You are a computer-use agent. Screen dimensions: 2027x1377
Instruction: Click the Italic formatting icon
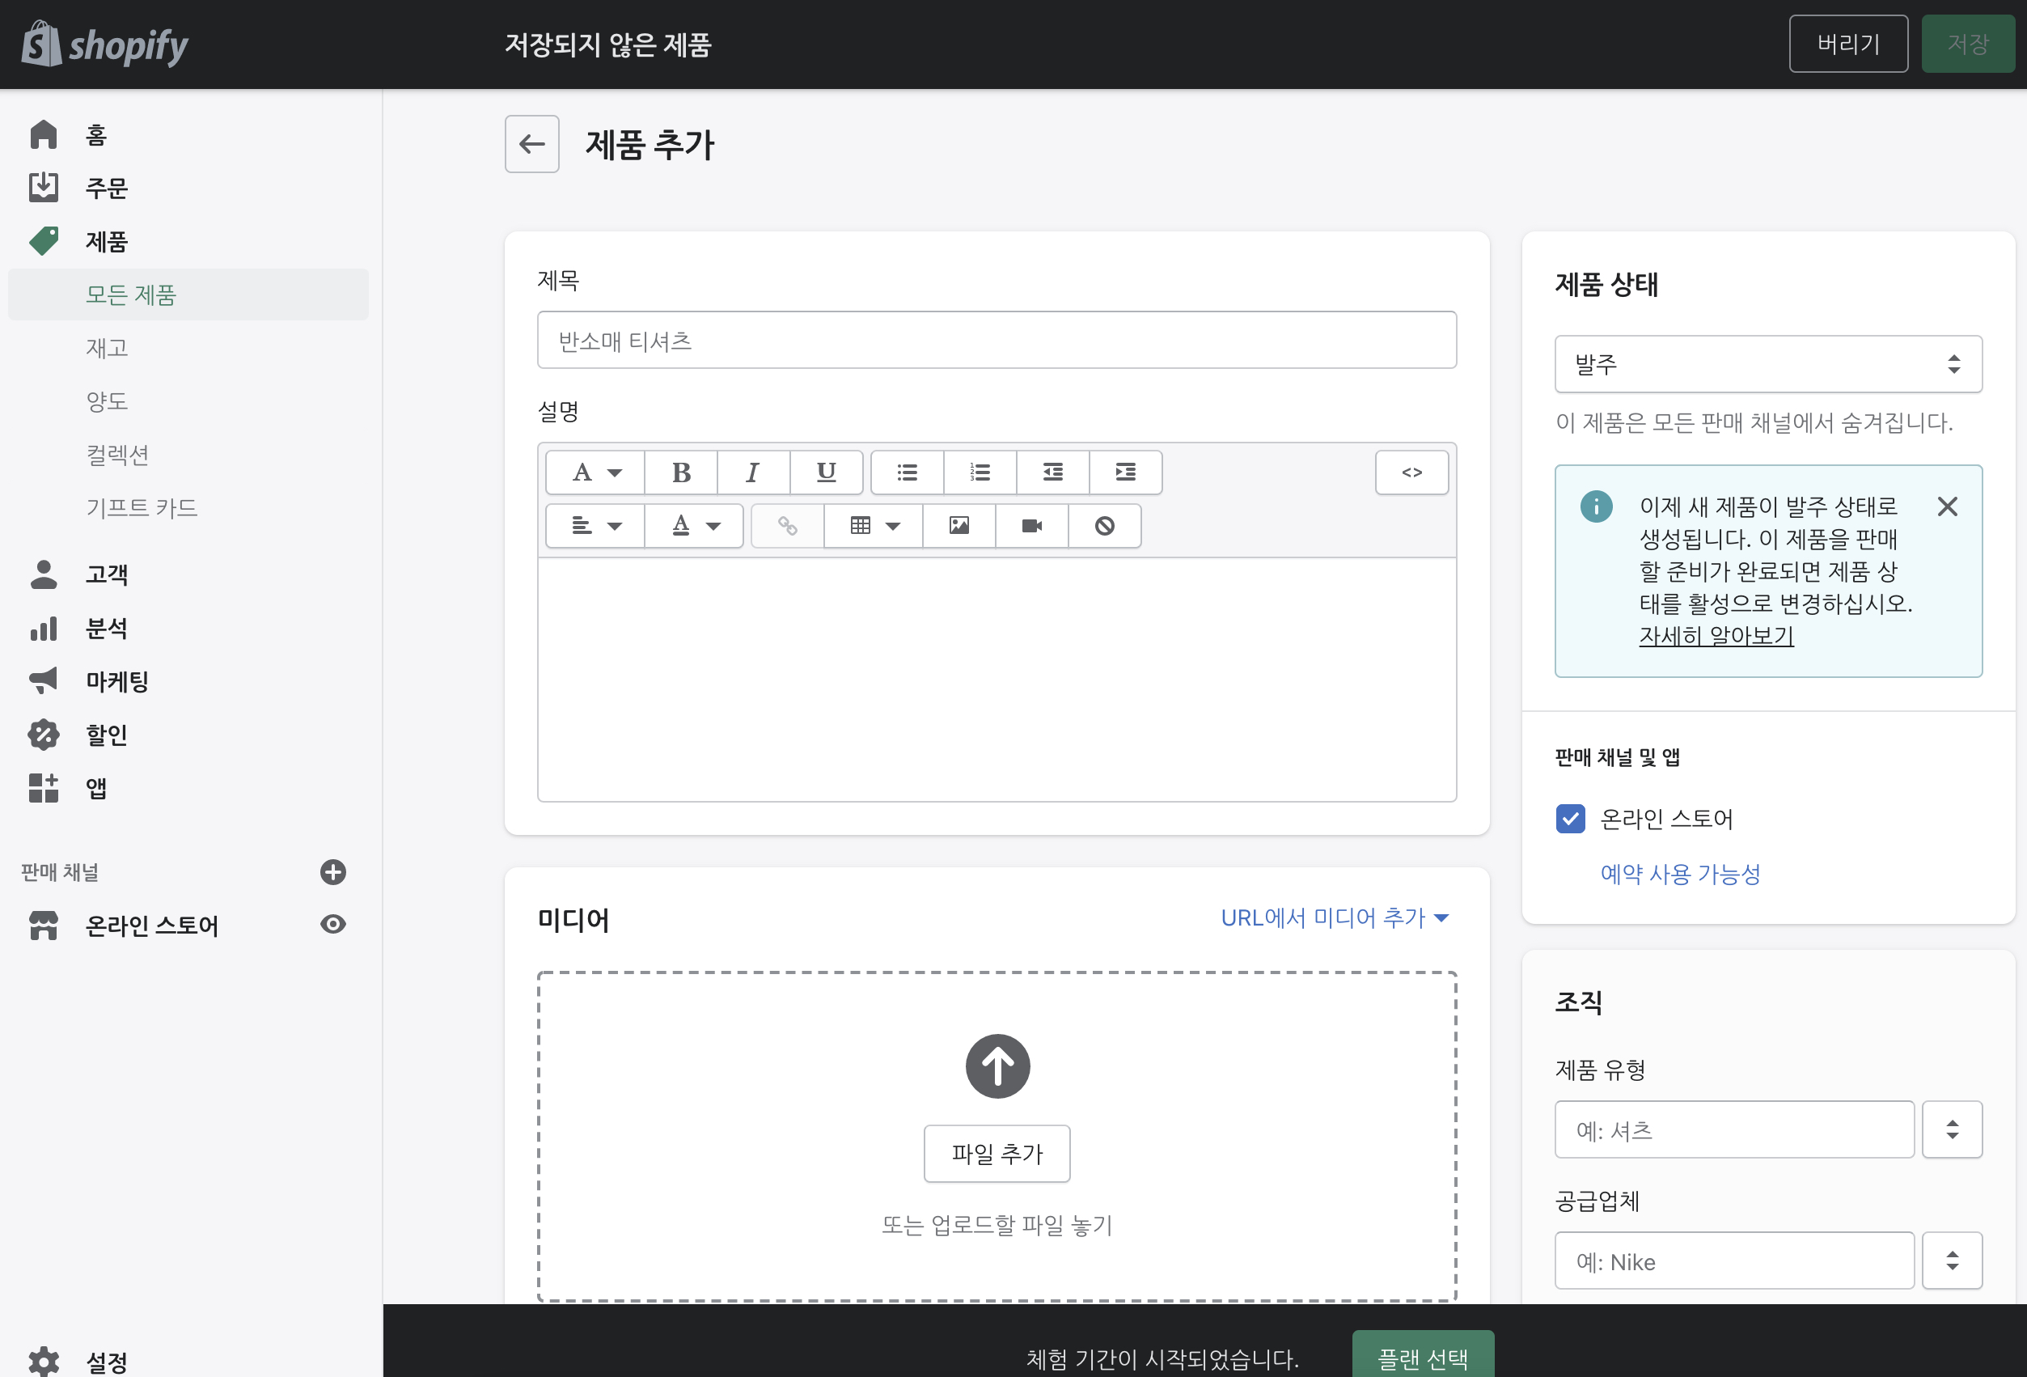click(x=753, y=472)
